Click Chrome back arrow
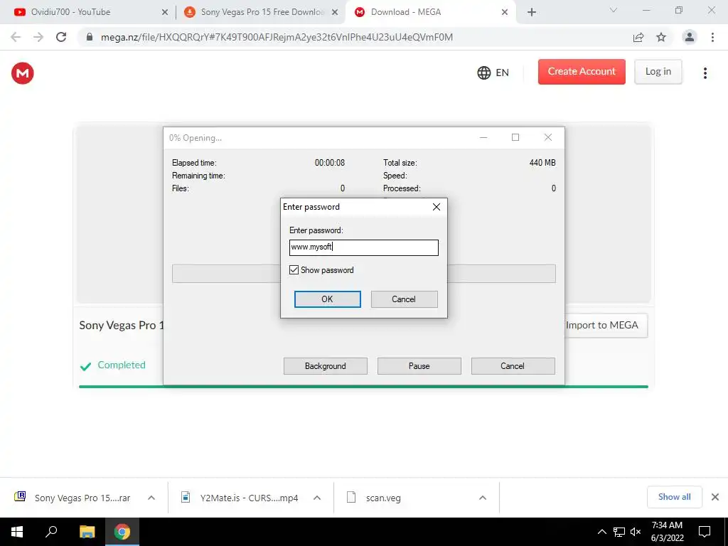 [x=16, y=37]
